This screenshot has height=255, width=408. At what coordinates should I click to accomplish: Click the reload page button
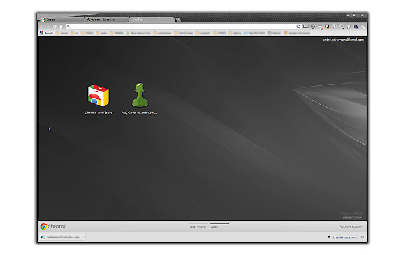(55, 27)
